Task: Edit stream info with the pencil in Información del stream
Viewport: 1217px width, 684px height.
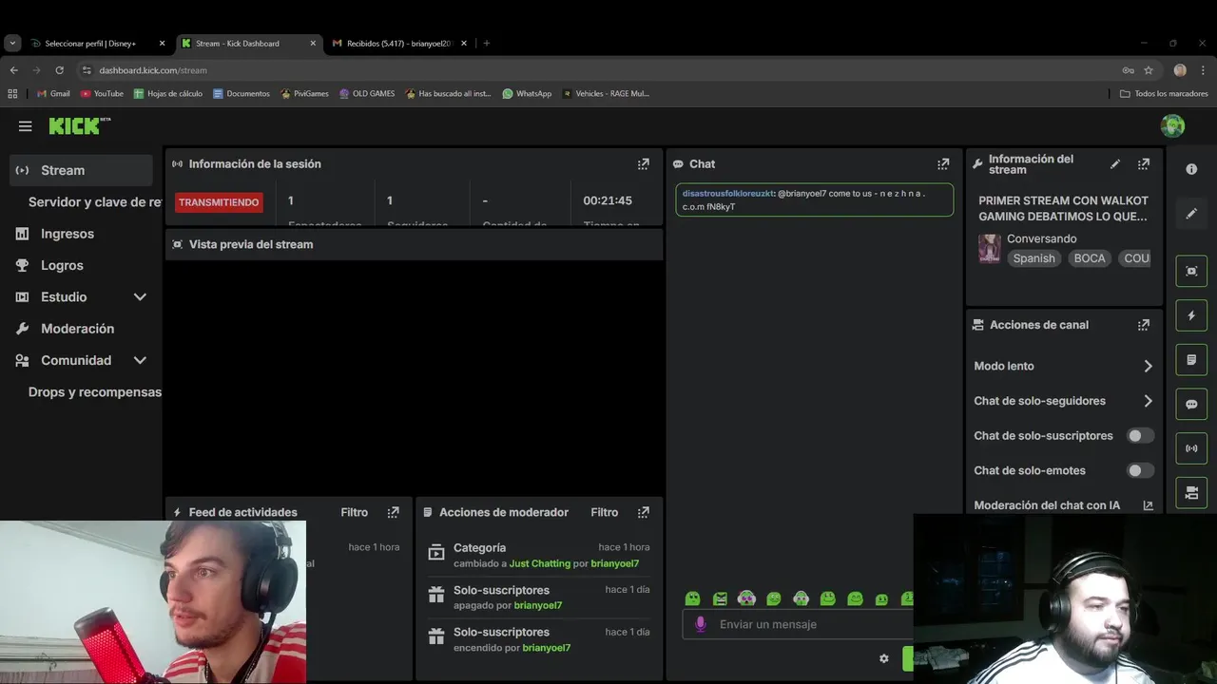Action: (x=1115, y=164)
